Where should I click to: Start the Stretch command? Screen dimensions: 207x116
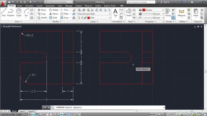pos(42,18)
